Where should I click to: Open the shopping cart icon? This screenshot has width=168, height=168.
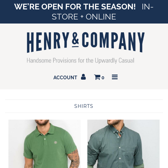tap(97, 77)
